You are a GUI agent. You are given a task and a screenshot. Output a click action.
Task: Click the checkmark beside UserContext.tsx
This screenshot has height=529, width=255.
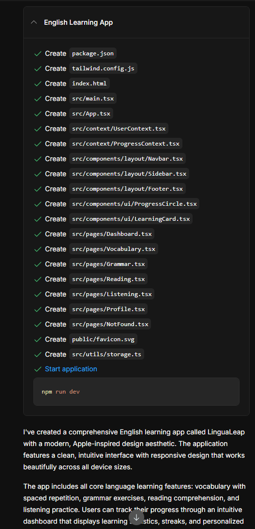38,129
